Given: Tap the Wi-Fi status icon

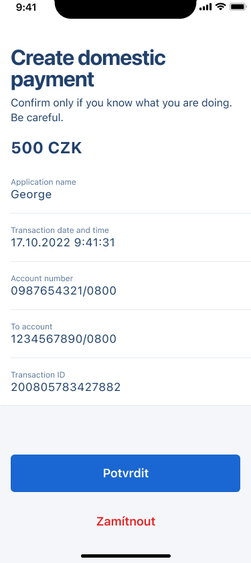Looking at the screenshot, I should (220, 7).
